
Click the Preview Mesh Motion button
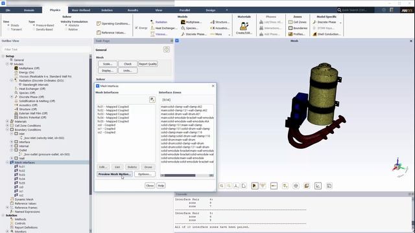coord(115,174)
